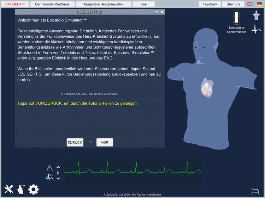Screen dimensions: 265x198
Task: Toggle the ECG waveform icon top right
Action: pyautogui.click(x=256, y=29)
